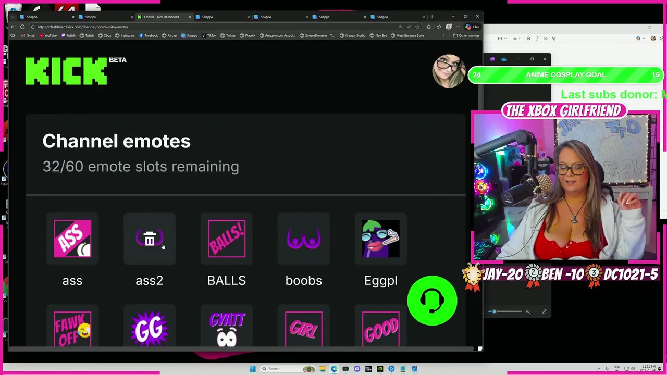The image size is (667, 375).
Task: Open Discord from the taskbar
Action: [357, 369]
